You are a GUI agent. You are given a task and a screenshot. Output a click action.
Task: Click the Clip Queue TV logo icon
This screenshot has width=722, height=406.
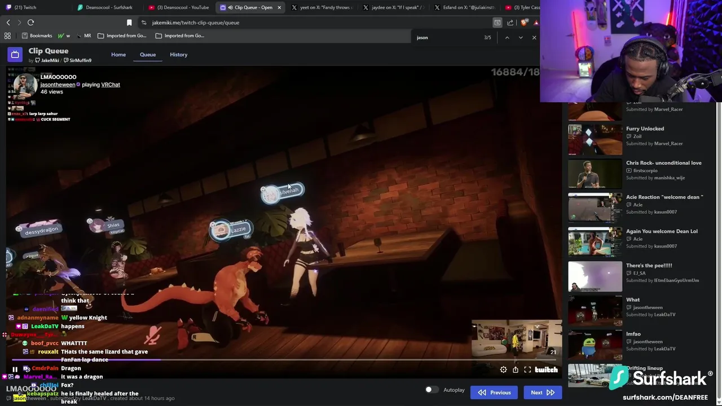[x=15, y=55]
